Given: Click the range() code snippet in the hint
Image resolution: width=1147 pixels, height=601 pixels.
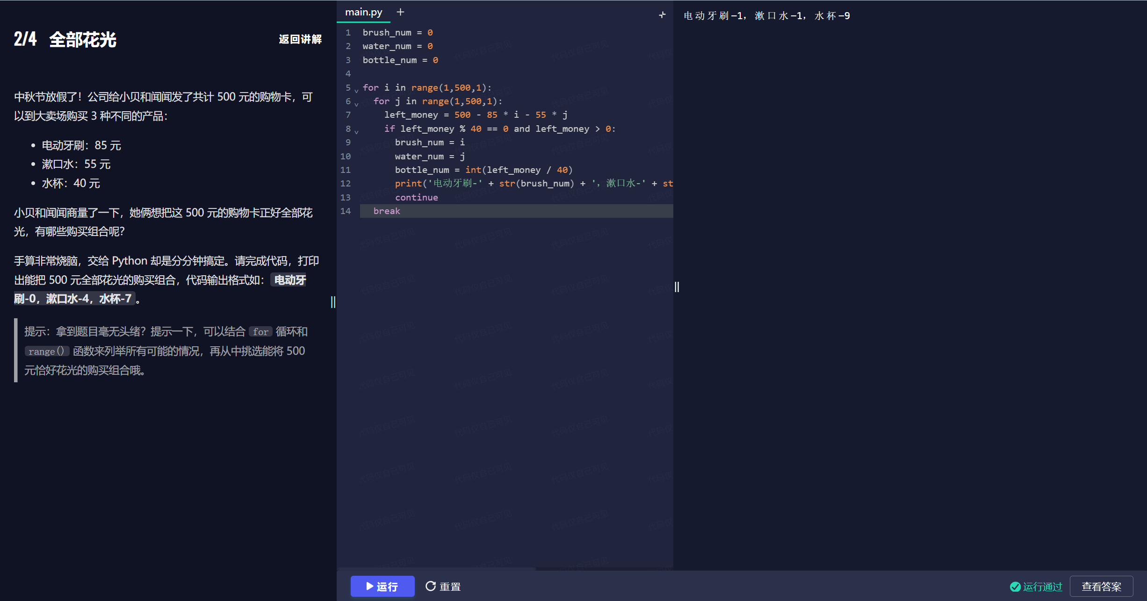Looking at the screenshot, I should [46, 351].
